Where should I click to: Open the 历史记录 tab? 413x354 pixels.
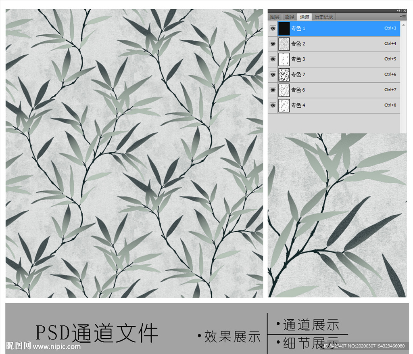[323, 17]
